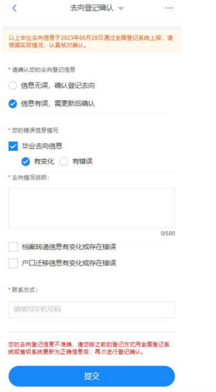The height and width of the screenshot is (392, 216).
Task: Choose the 有错误 radio button
Action: (x=64, y=162)
